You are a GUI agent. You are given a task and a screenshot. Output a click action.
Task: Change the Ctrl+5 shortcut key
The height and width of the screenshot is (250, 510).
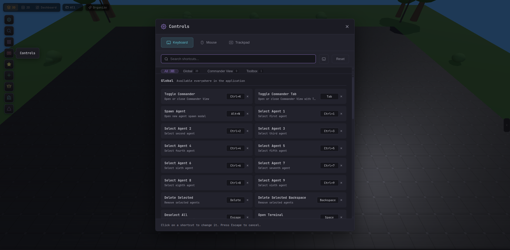click(x=329, y=148)
